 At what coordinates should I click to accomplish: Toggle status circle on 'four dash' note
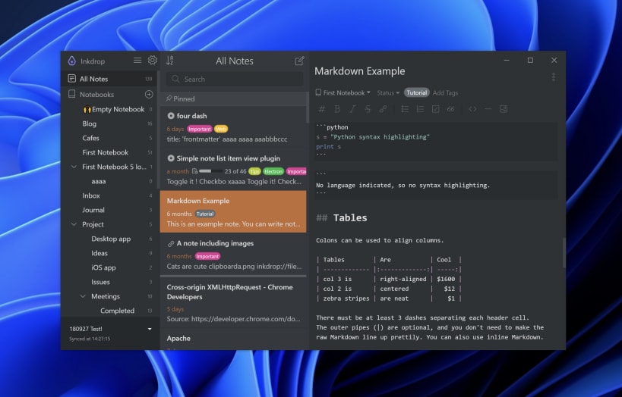171,116
